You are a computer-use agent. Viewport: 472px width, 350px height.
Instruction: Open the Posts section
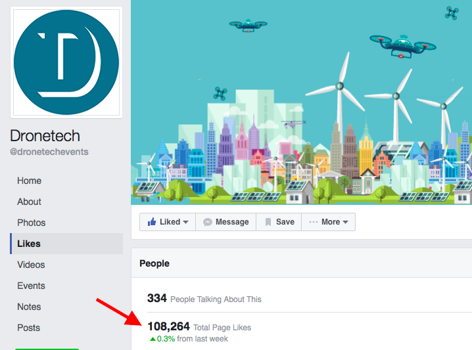click(x=29, y=328)
